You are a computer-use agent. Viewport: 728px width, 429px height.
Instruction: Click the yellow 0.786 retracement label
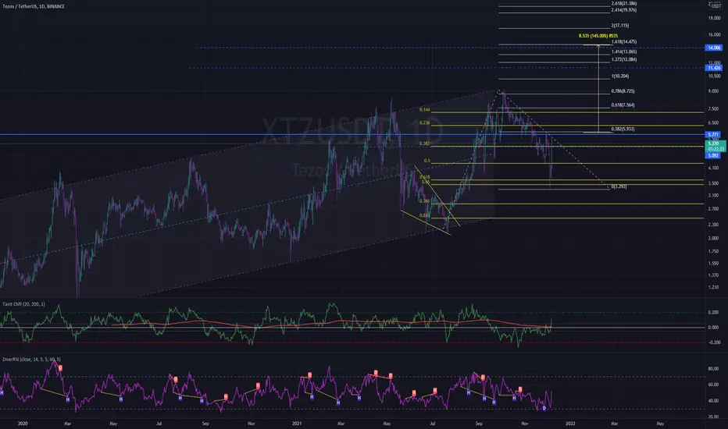click(x=424, y=201)
